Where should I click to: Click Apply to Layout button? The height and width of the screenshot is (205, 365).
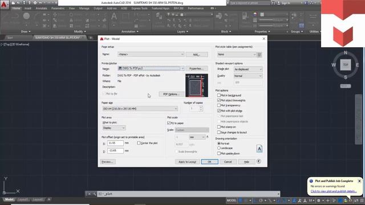tap(187, 162)
